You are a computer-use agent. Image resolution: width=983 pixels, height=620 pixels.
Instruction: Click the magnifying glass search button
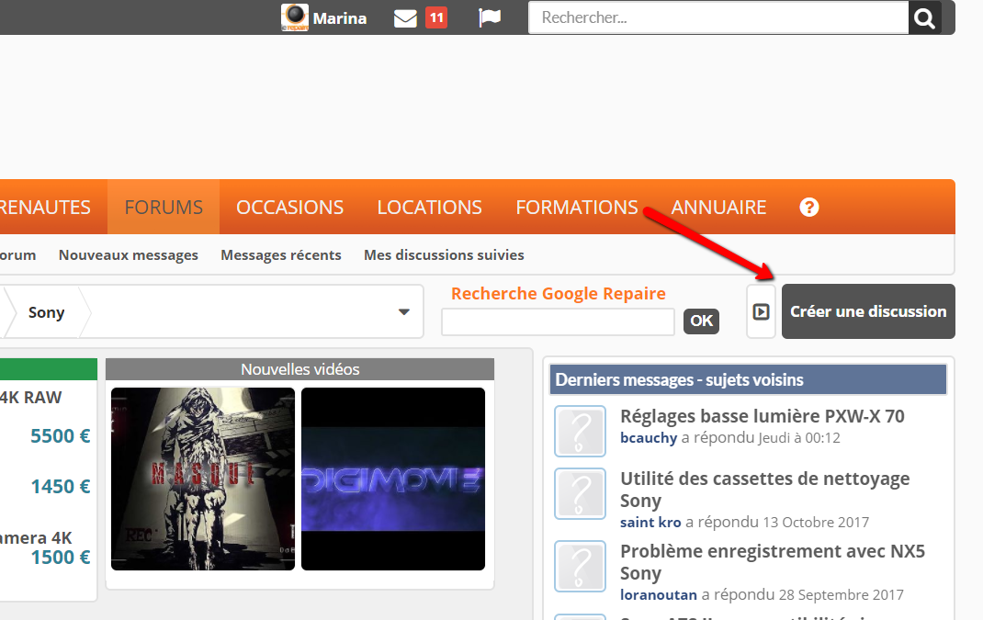(x=925, y=17)
